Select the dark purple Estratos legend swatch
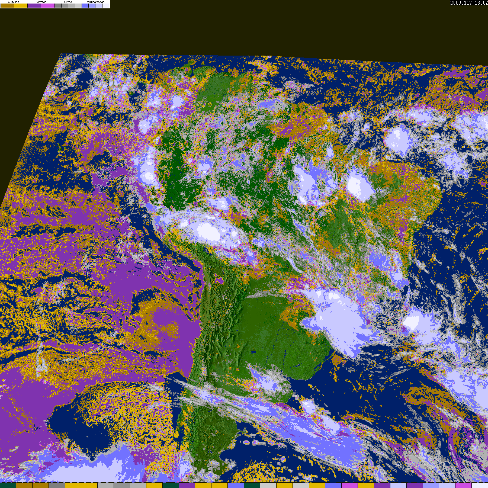 tap(34, 5)
